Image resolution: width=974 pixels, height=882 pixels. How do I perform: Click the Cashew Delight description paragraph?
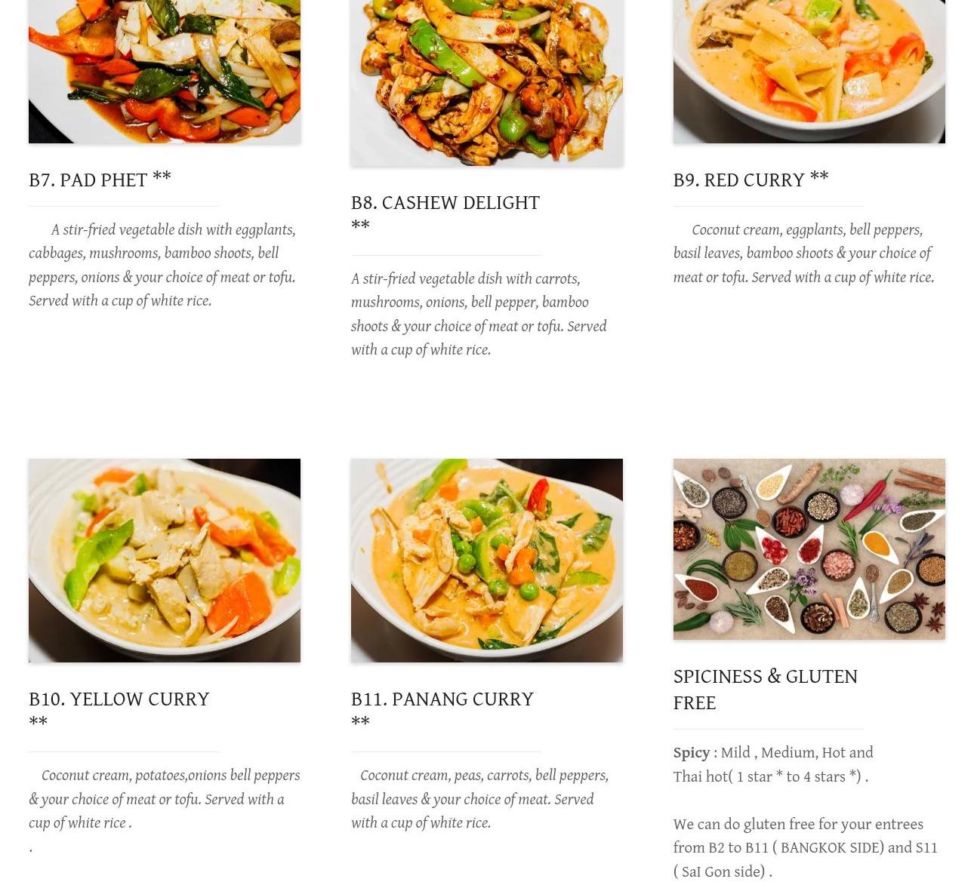click(479, 314)
